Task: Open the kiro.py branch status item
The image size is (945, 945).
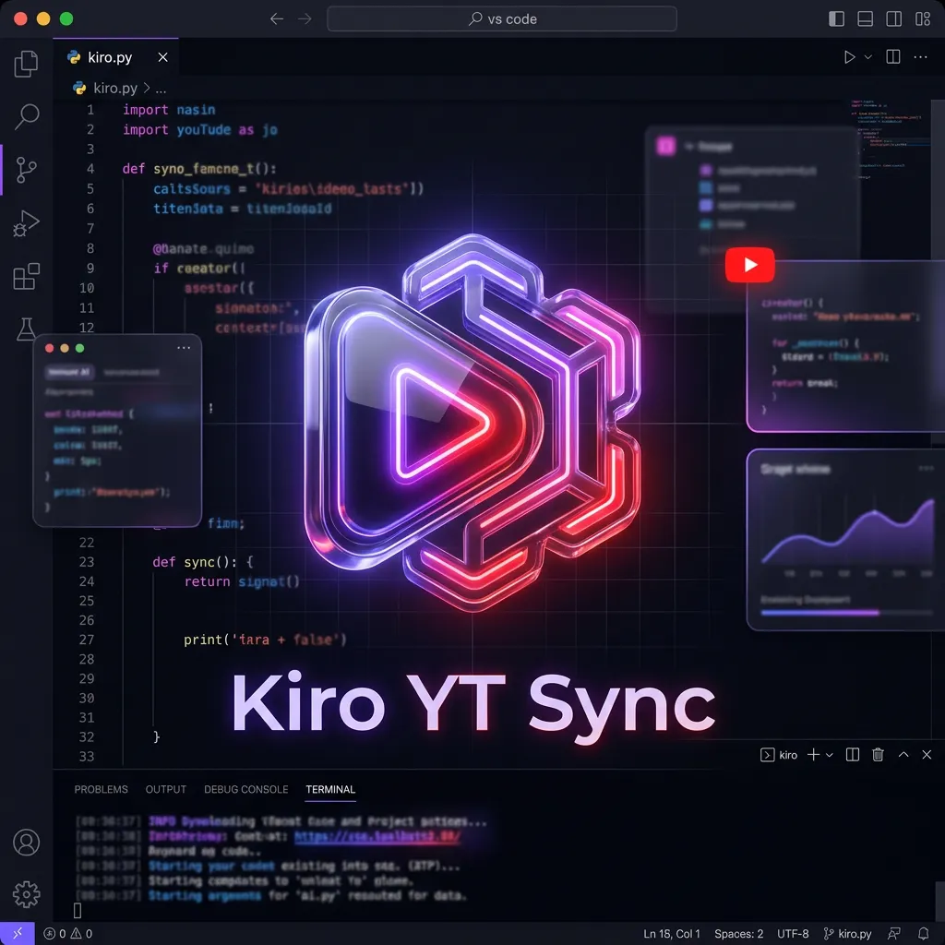Action: point(847,934)
